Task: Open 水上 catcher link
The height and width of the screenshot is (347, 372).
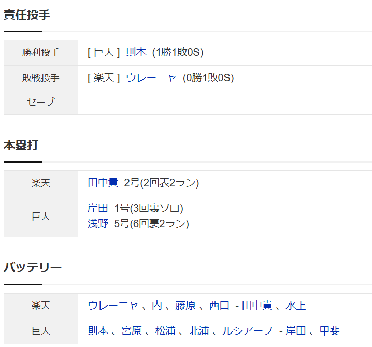Action: click(296, 305)
